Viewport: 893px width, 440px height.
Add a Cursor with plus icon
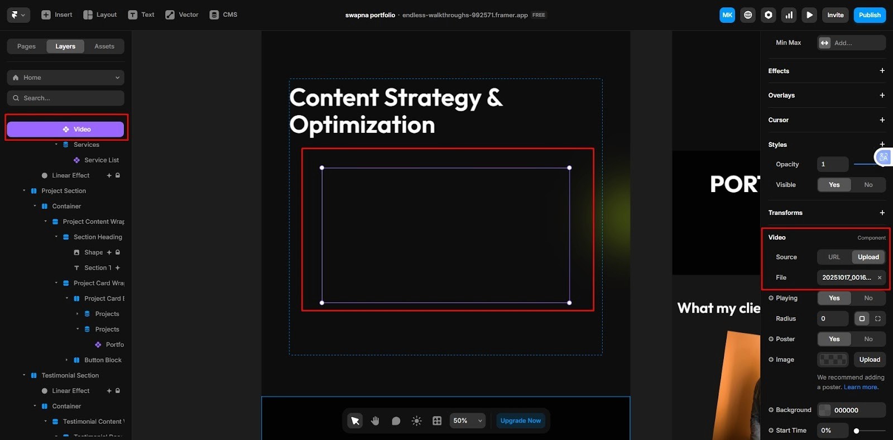pyautogui.click(x=882, y=120)
